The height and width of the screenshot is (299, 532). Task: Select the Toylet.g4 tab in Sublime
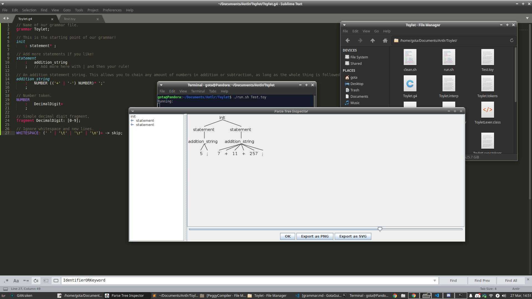(x=25, y=19)
